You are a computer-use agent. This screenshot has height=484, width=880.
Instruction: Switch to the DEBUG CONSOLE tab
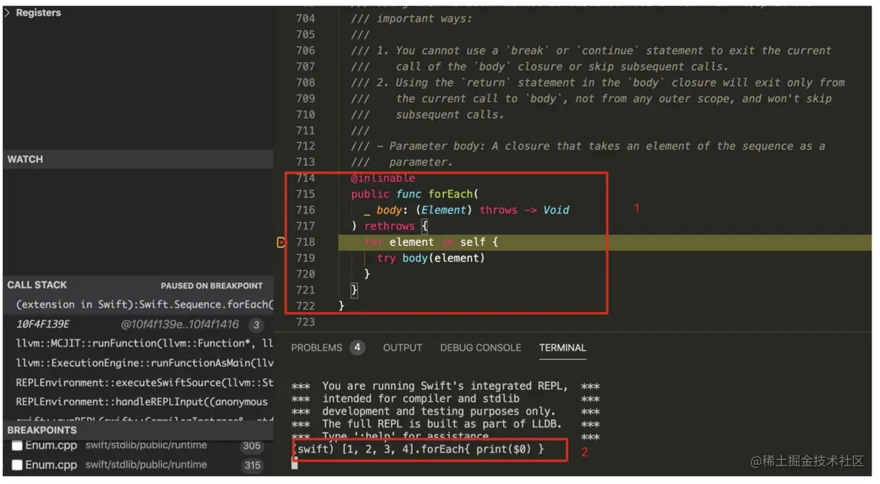pos(480,348)
